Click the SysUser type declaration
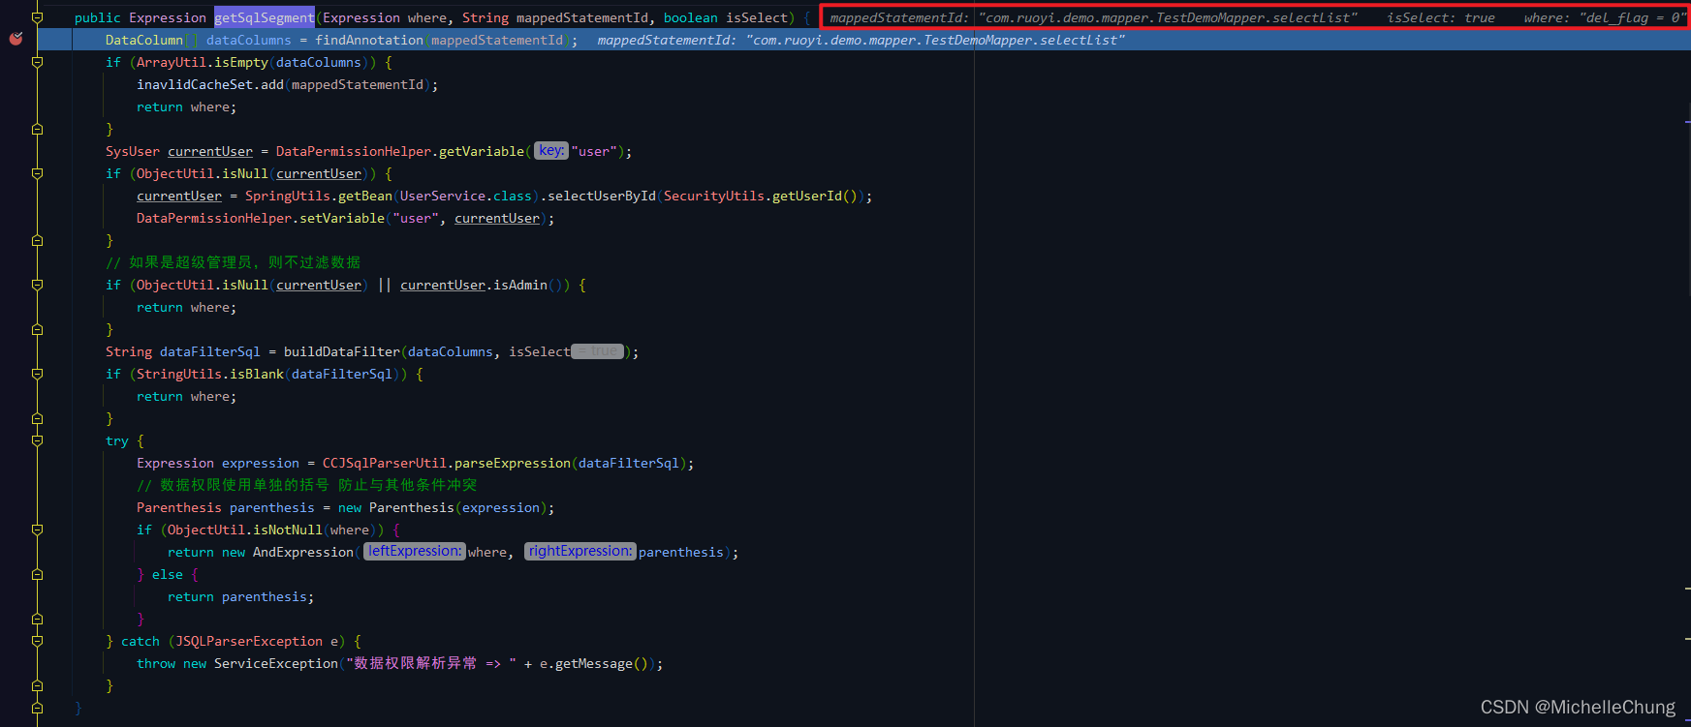Viewport: 1691px width, 727px height. click(x=133, y=151)
